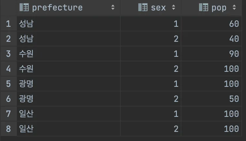Select row number 4
246x141 pixels.
pos(8,69)
